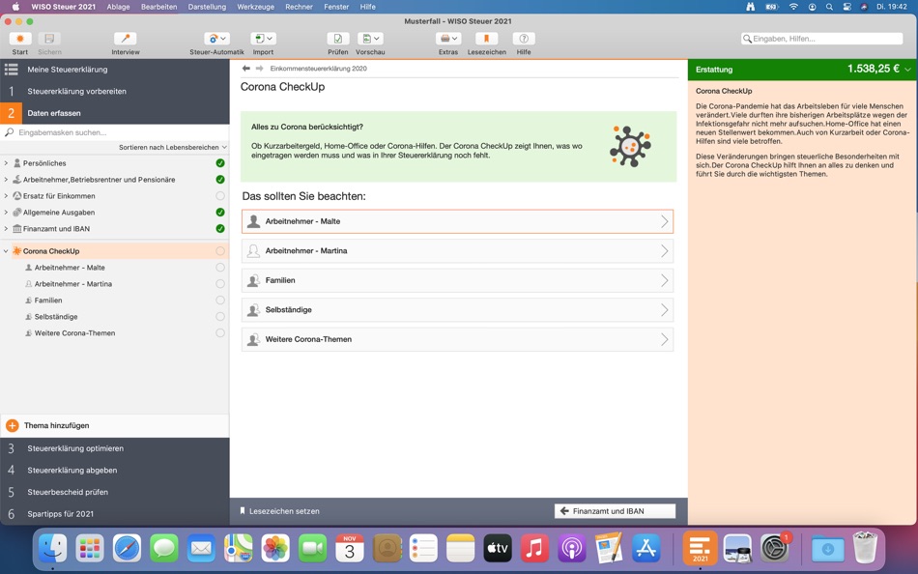Click the empty status circle beside Corona CheckUp

coord(219,250)
